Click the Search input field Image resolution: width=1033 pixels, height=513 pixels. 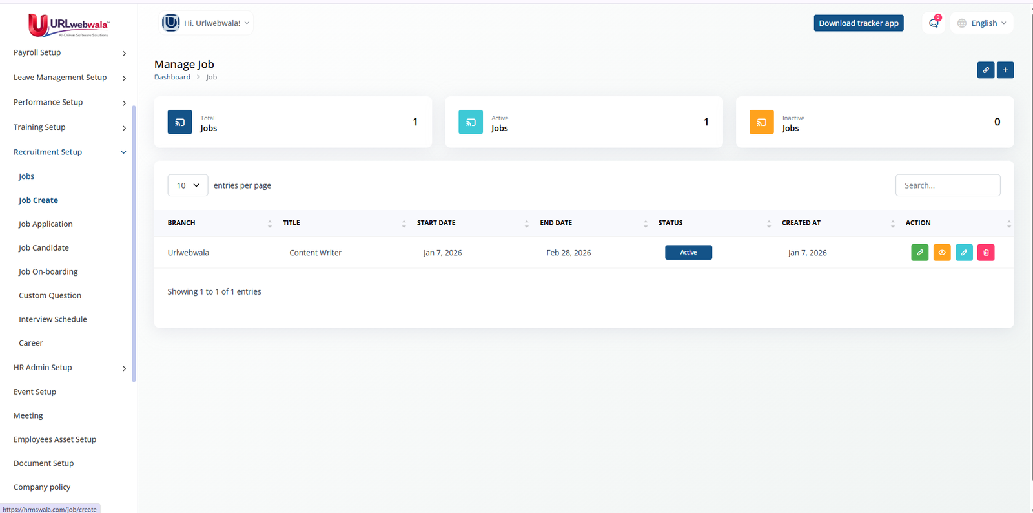[948, 185]
